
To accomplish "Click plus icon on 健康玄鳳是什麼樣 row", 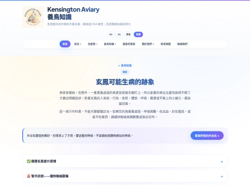I will [x=222, y=162].
